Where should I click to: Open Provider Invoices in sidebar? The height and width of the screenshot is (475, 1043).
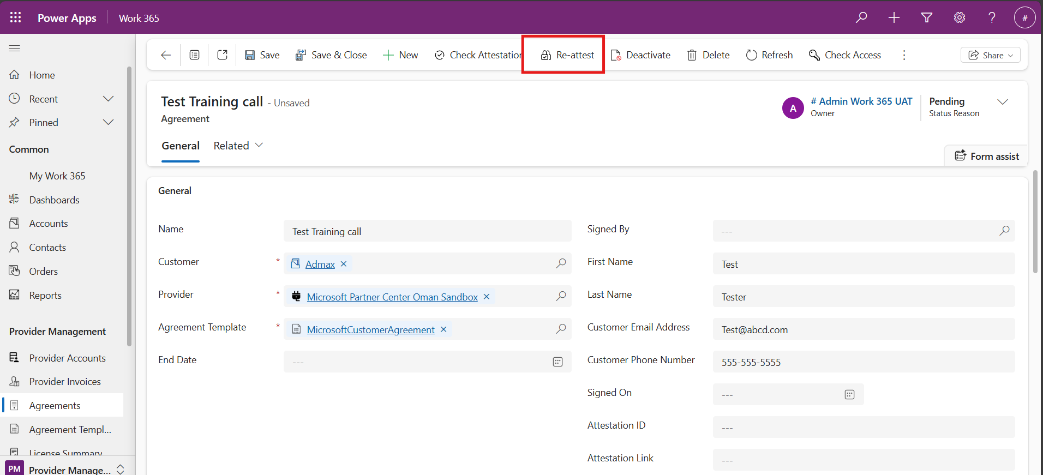coord(65,382)
